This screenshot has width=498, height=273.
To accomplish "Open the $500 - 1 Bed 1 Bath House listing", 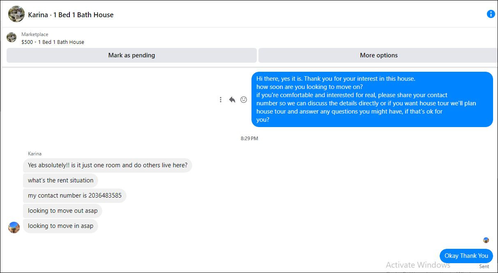I will [53, 42].
